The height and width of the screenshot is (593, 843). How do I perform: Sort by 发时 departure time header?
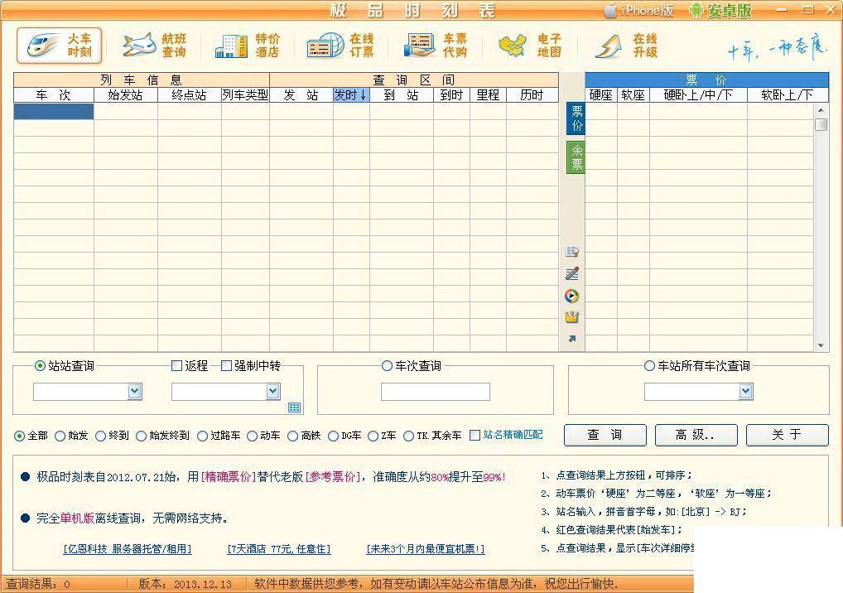[351, 95]
